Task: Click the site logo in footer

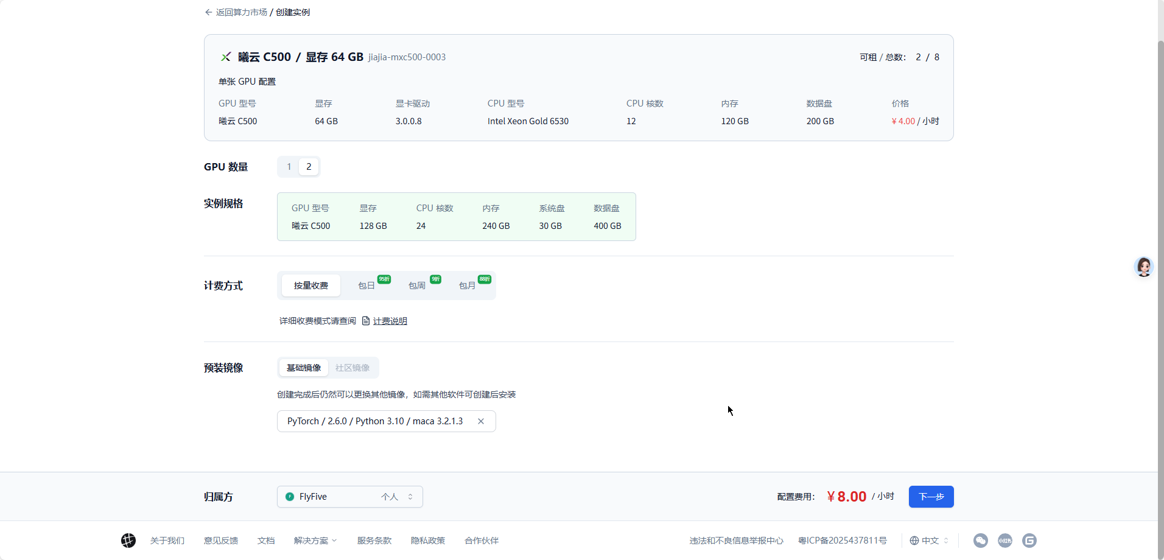Action: point(128,541)
